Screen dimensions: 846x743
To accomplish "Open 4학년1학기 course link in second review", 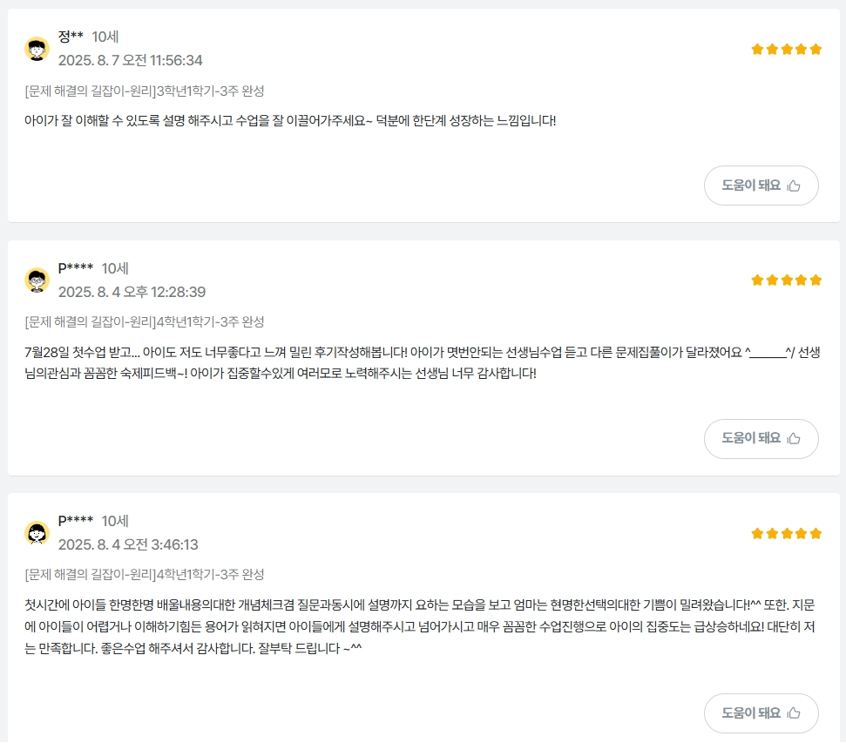I will click(145, 321).
